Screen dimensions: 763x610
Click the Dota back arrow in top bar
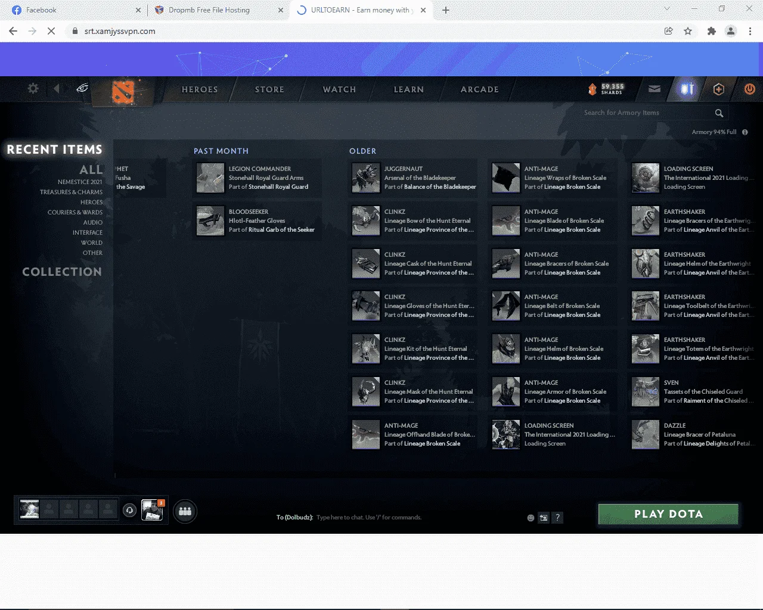[x=57, y=89]
